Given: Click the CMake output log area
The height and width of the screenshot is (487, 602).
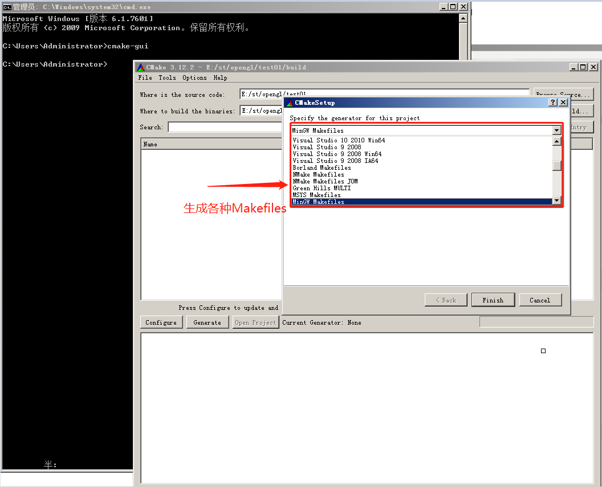Looking at the screenshot, I should point(367,408).
